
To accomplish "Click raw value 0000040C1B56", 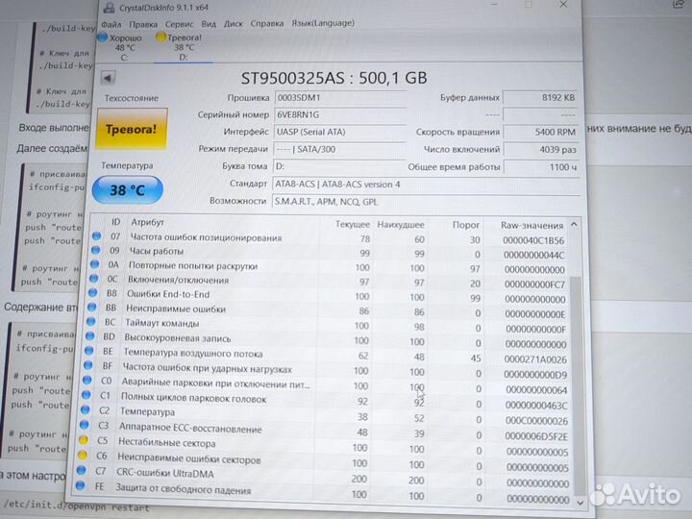I will (x=533, y=240).
